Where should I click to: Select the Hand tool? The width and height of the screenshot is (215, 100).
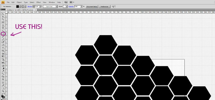click(x=3, y=88)
